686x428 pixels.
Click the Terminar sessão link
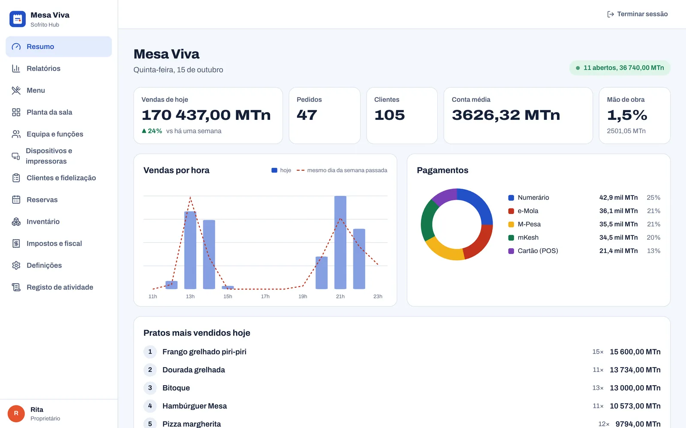click(638, 14)
